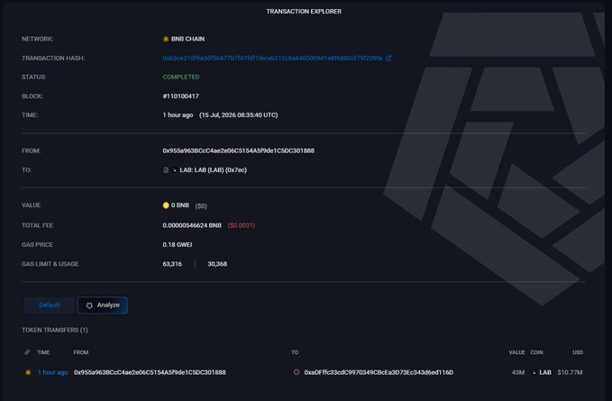The width and height of the screenshot is (612, 401).
Task: Click the LAB coin icon in transfer row
Action: click(x=534, y=372)
